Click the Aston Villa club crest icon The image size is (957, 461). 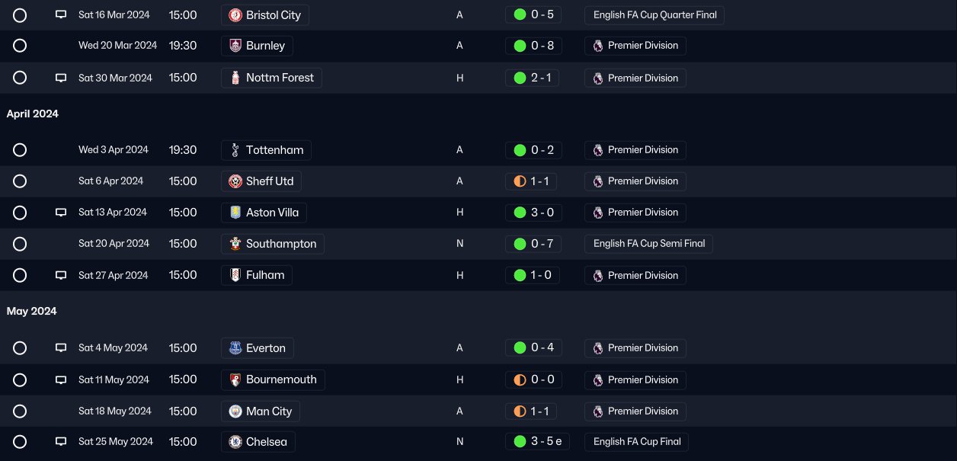[x=235, y=213]
